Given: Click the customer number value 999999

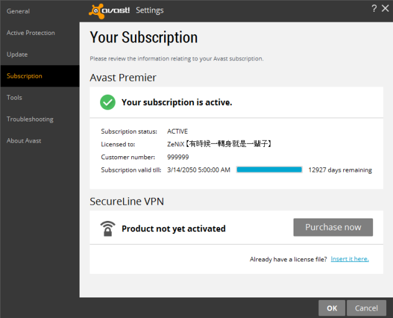Looking at the screenshot, I should click(178, 157).
